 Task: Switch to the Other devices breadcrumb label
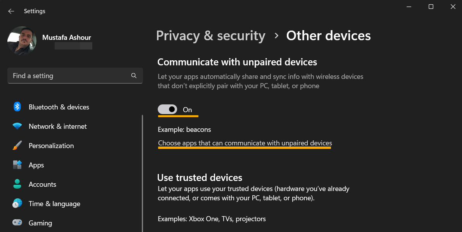328,35
